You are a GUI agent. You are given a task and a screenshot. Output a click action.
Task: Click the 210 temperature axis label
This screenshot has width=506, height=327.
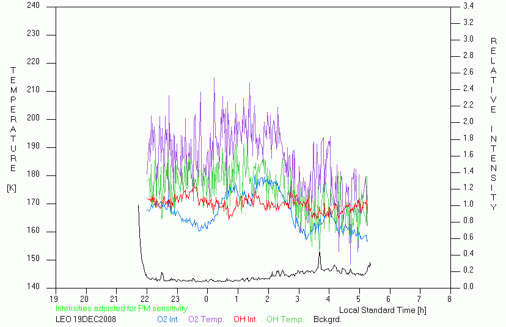pyautogui.click(x=33, y=90)
